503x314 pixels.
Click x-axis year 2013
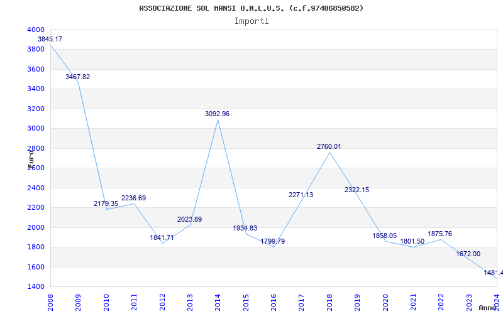tap(190, 303)
